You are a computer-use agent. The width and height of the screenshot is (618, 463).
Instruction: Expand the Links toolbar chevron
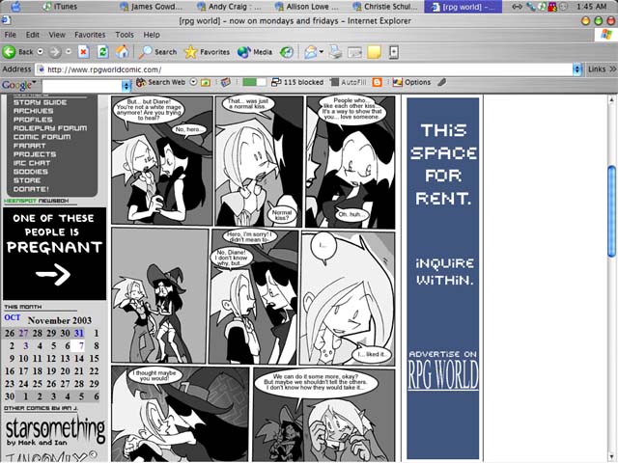[612, 69]
